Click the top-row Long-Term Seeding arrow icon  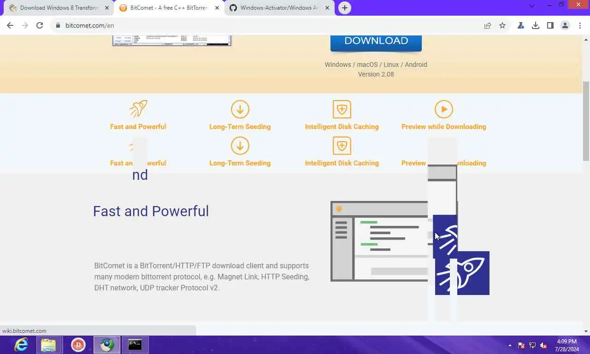240,109
